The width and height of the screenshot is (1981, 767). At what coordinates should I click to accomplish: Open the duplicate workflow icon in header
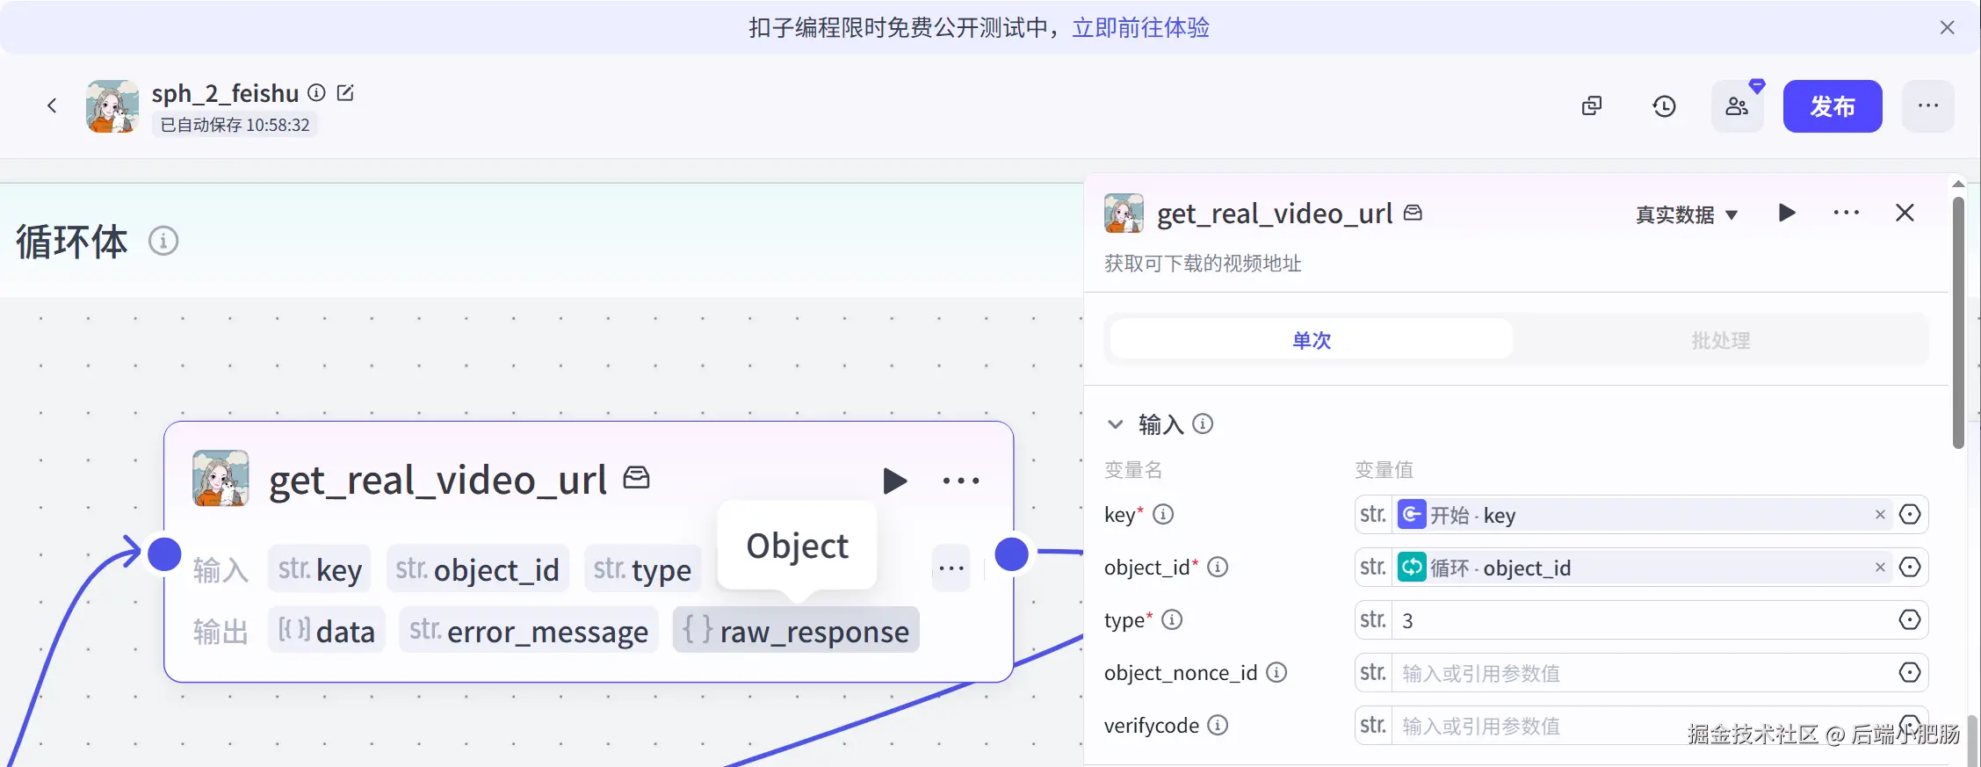[1592, 106]
